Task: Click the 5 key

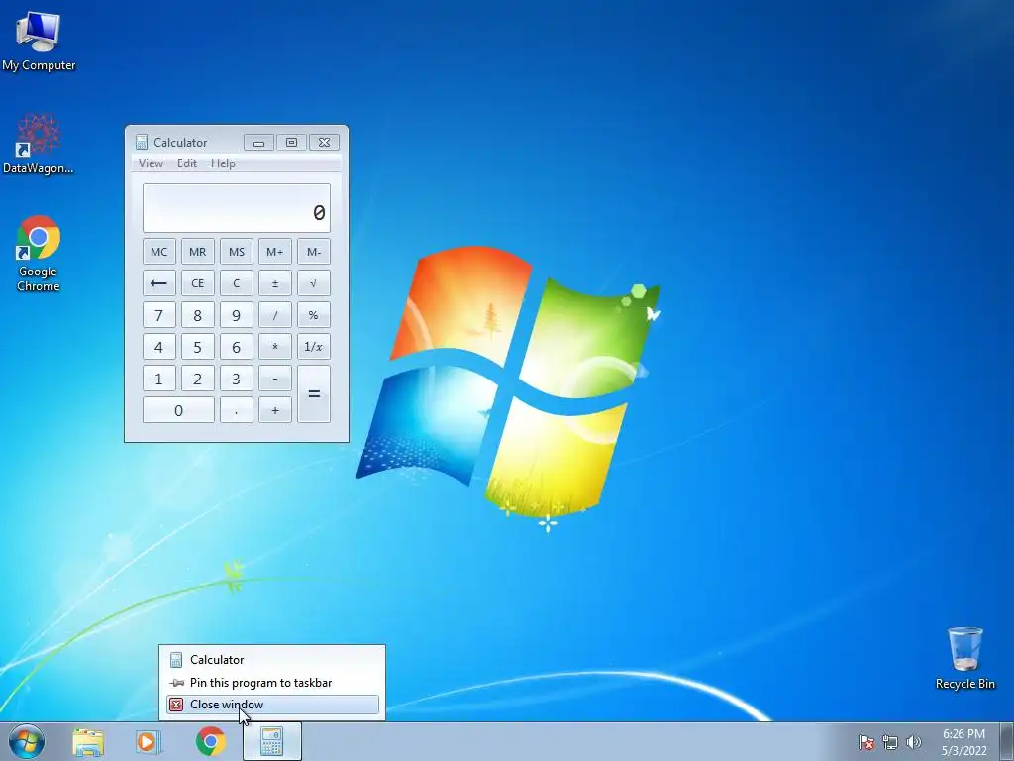Action: coord(198,347)
